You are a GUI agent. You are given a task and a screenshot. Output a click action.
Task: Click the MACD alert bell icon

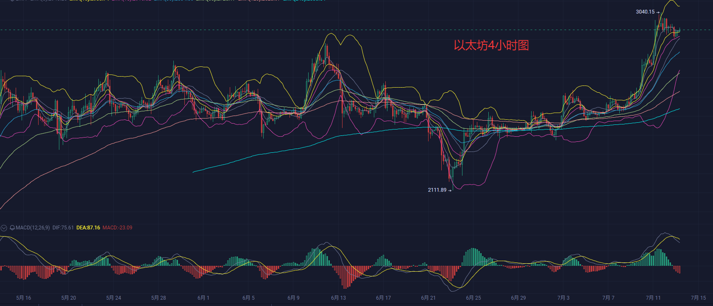tap(12, 228)
